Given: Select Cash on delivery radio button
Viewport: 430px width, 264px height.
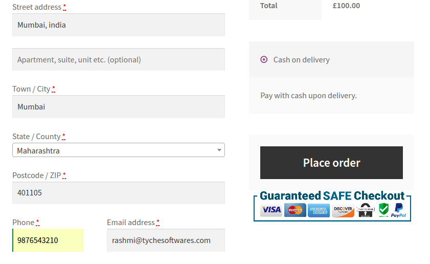Looking at the screenshot, I should [264, 59].
